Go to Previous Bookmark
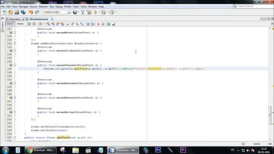Image resolution: width=274 pixels, height=154 pixels. point(72,24)
